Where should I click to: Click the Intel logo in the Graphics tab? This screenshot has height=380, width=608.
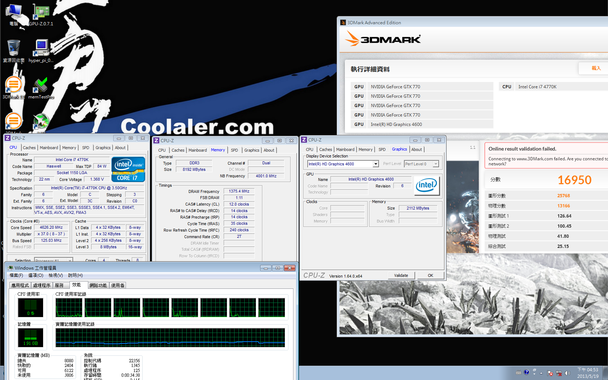(427, 186)
